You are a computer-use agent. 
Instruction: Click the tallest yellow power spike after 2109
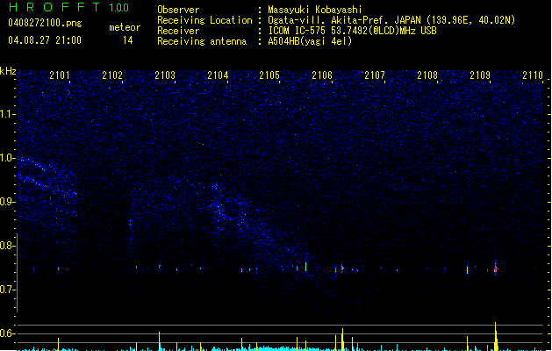pos(495,336)
